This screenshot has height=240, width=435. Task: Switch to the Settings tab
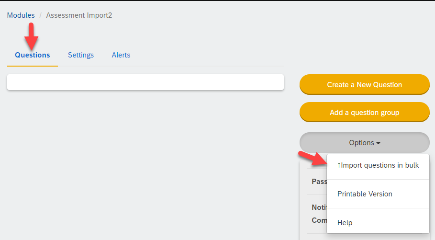pyautogui.click(x=81, y=55)
